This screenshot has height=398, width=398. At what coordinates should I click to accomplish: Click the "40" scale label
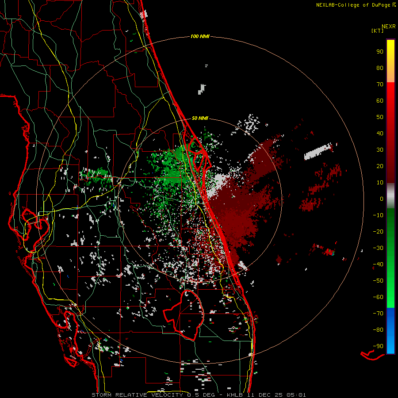tap(380, 134)
